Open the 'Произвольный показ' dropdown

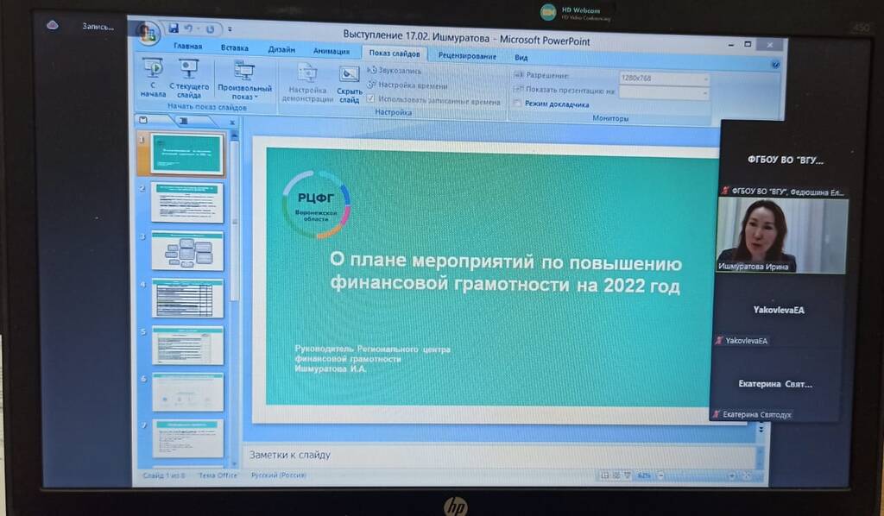point(244,80)
